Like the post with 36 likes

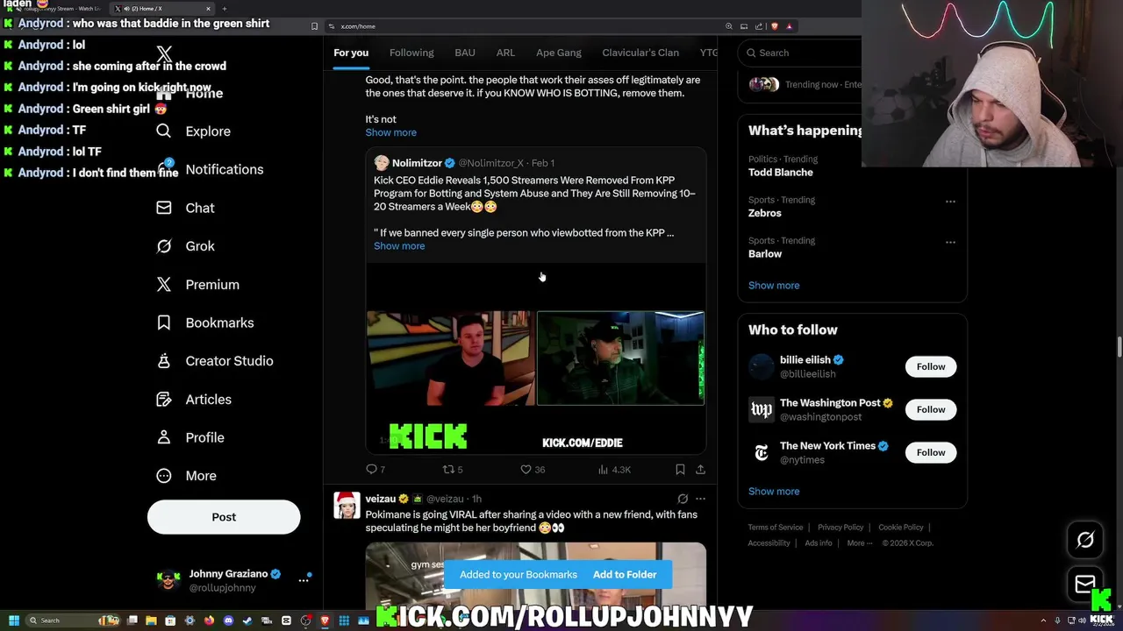click(x=526, y=470)
